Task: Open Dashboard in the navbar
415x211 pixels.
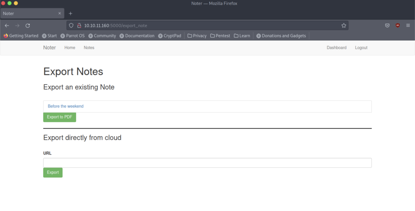Action: [336, 48]
